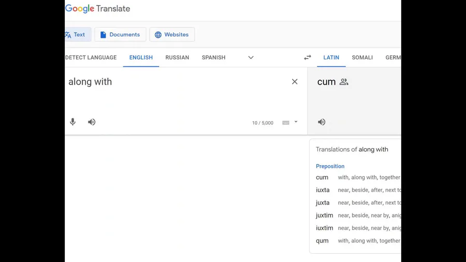Clear the source text with X
The width and height of the screenshot is (466, 262).
[295, 82]
